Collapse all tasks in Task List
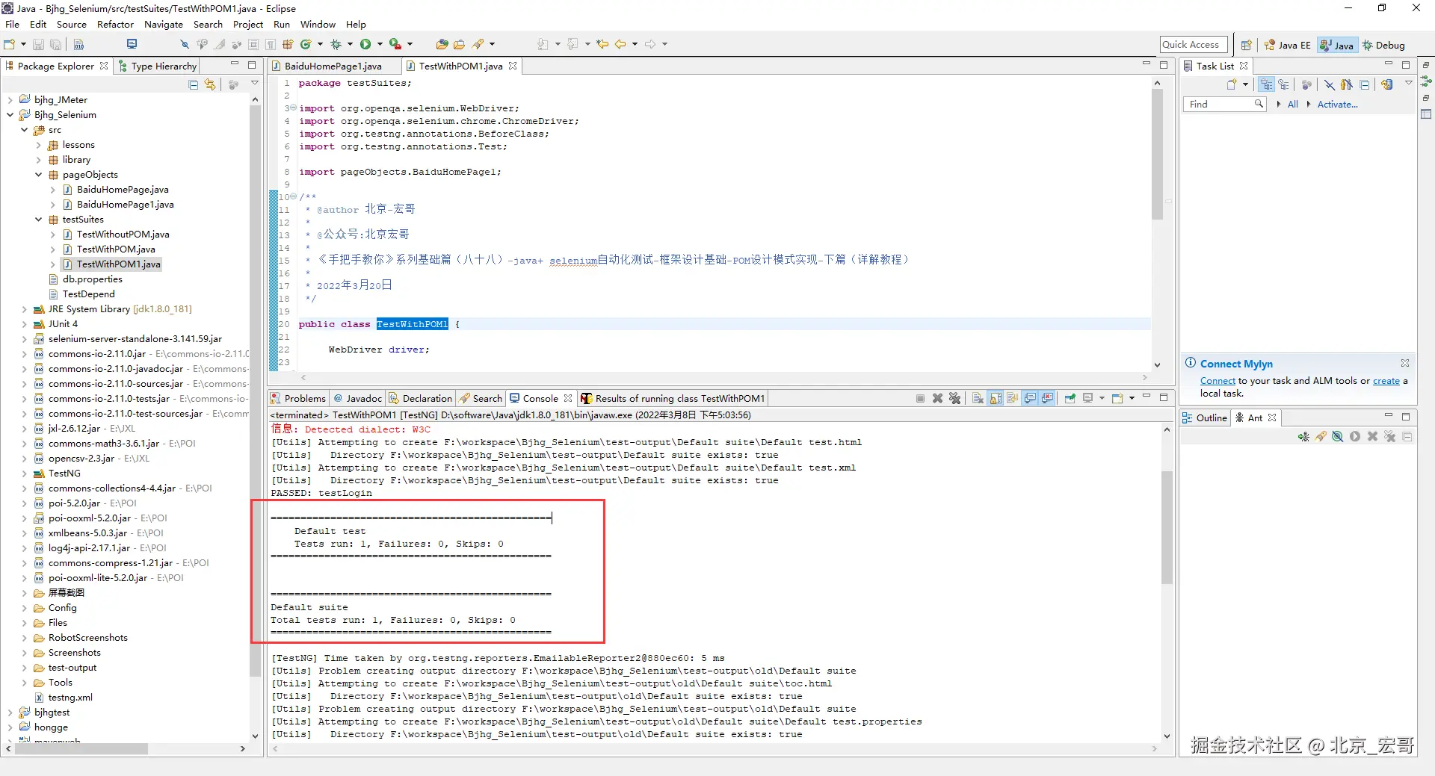1435x776 pixels. 1365,84
